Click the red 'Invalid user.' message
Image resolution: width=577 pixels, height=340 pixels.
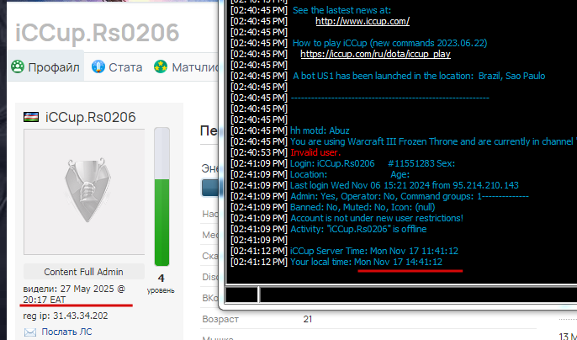click(x=315, y=152)
